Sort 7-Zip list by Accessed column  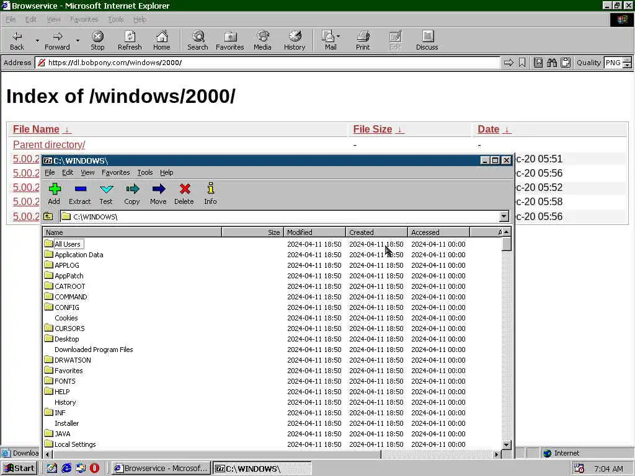(x=438, y=232)
